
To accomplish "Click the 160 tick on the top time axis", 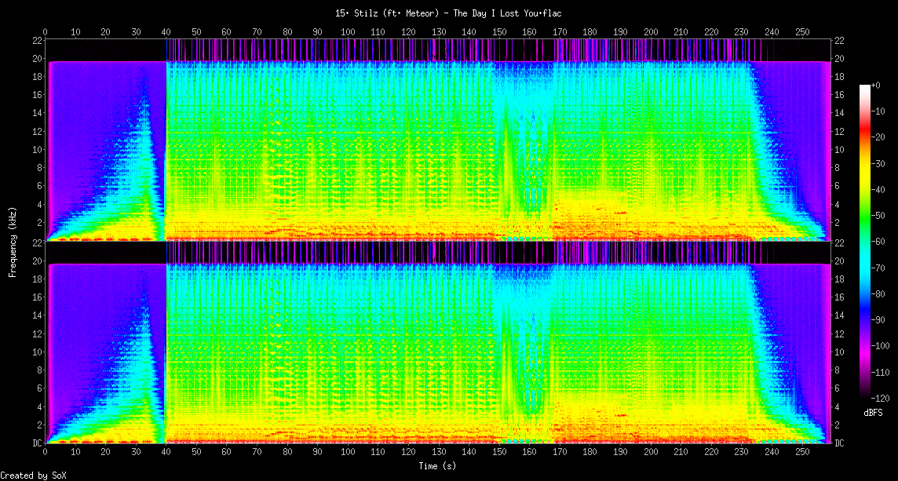I will pyautogui.click(x=529, y=32).
